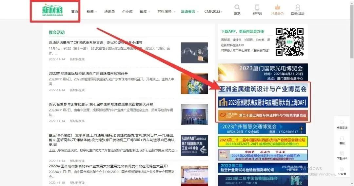
Task: Click 2023广州智慧交通博览会 banner
Action: 262,128
